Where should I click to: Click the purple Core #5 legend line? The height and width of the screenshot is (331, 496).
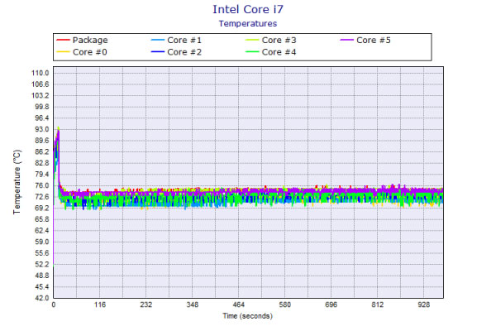coord(346,40)
